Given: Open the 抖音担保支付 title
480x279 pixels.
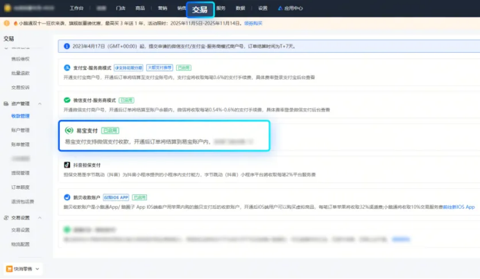Looking at the screenshot, I should point(87,164).
